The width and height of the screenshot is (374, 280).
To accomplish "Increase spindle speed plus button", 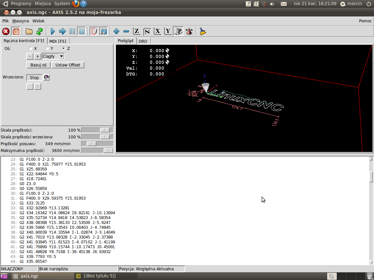I will click(37, 87).
